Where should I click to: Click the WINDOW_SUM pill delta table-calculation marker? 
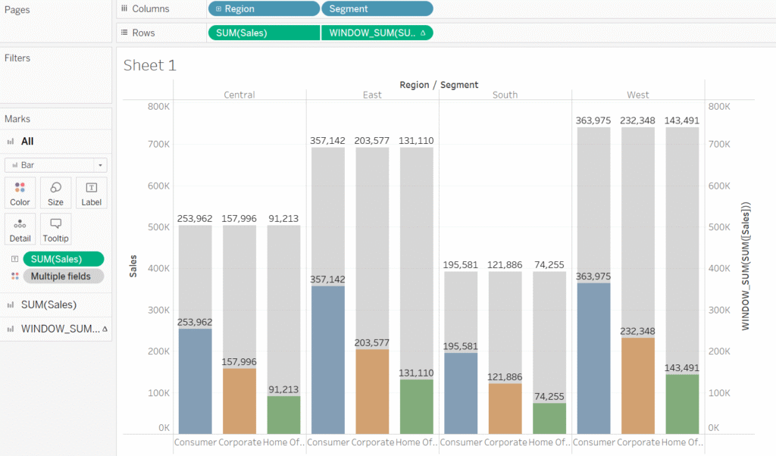coord(423,33)
